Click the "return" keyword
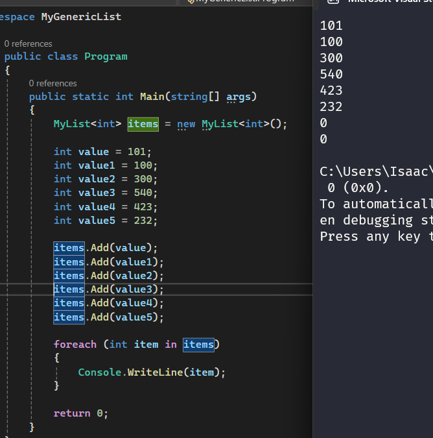 tap(72, 414)
